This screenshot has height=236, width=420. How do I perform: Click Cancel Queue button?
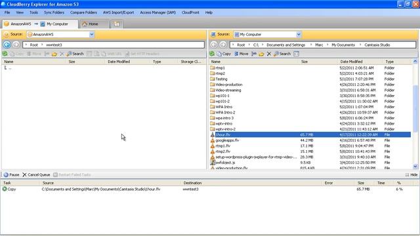point(36,175)
